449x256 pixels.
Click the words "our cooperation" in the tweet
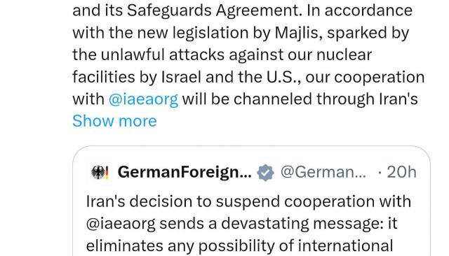tap(365, 78)
